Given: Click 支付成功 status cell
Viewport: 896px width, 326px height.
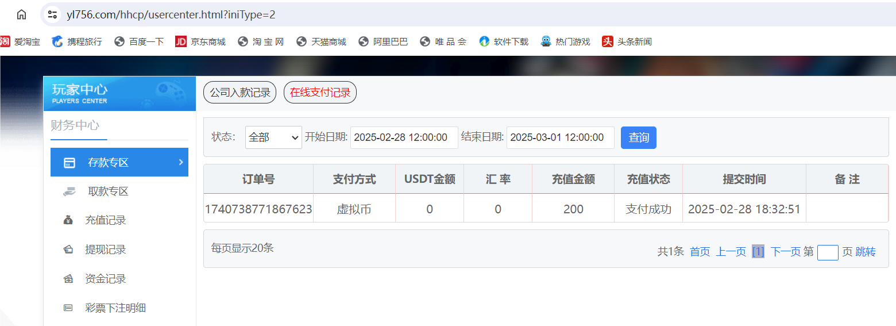Looking at the screenshot, I should pyautogui.click(x=648, y=209).
